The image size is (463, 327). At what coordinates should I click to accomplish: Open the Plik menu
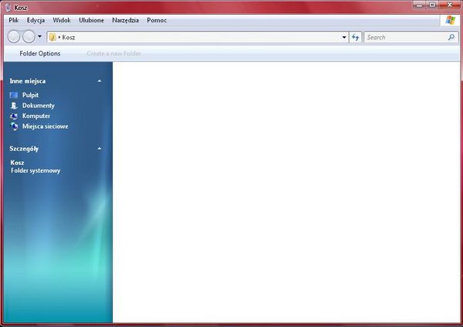pos(13,19)
